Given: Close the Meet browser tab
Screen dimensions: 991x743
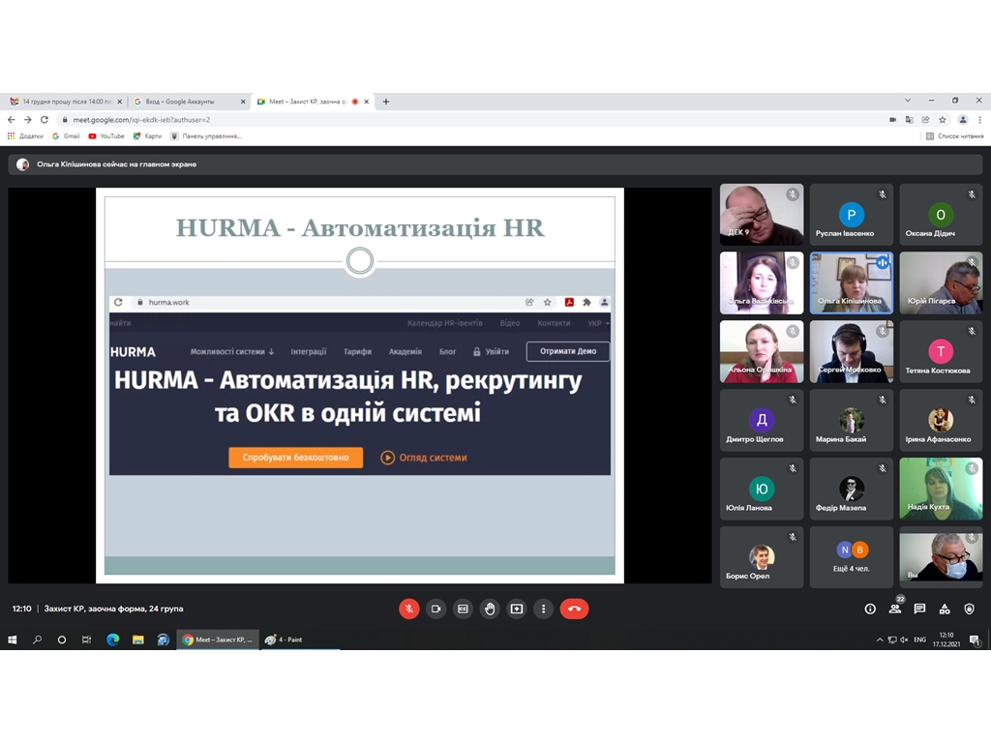Looking at the screenshot, I should coord(366,101).
